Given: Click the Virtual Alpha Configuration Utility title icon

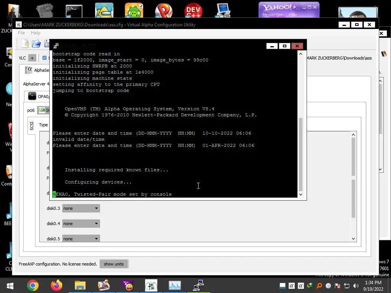Looking at the screenshot, I should coord(19,24).
